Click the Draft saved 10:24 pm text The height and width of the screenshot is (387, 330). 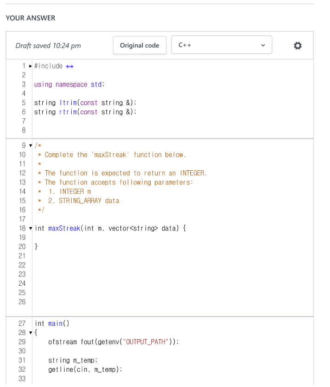pos(48,46)
